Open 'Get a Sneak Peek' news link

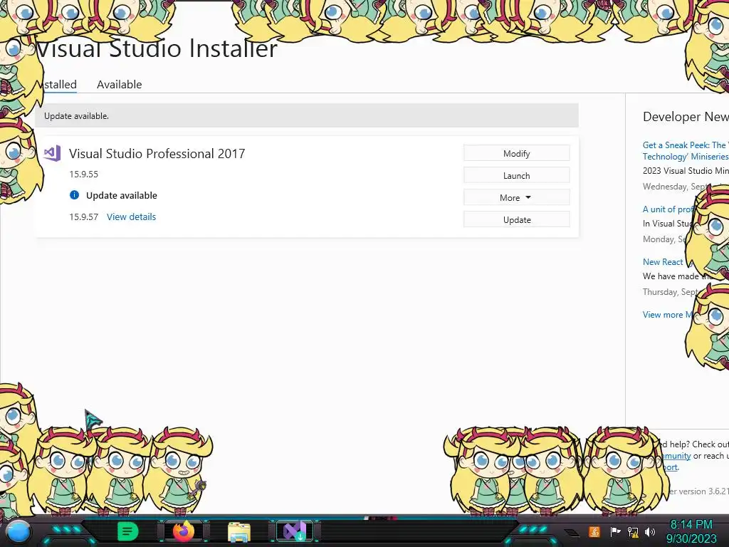tap(686, 151)
